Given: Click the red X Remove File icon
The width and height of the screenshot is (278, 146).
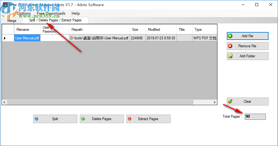Looking at the screenshot, I should point(230,46).
